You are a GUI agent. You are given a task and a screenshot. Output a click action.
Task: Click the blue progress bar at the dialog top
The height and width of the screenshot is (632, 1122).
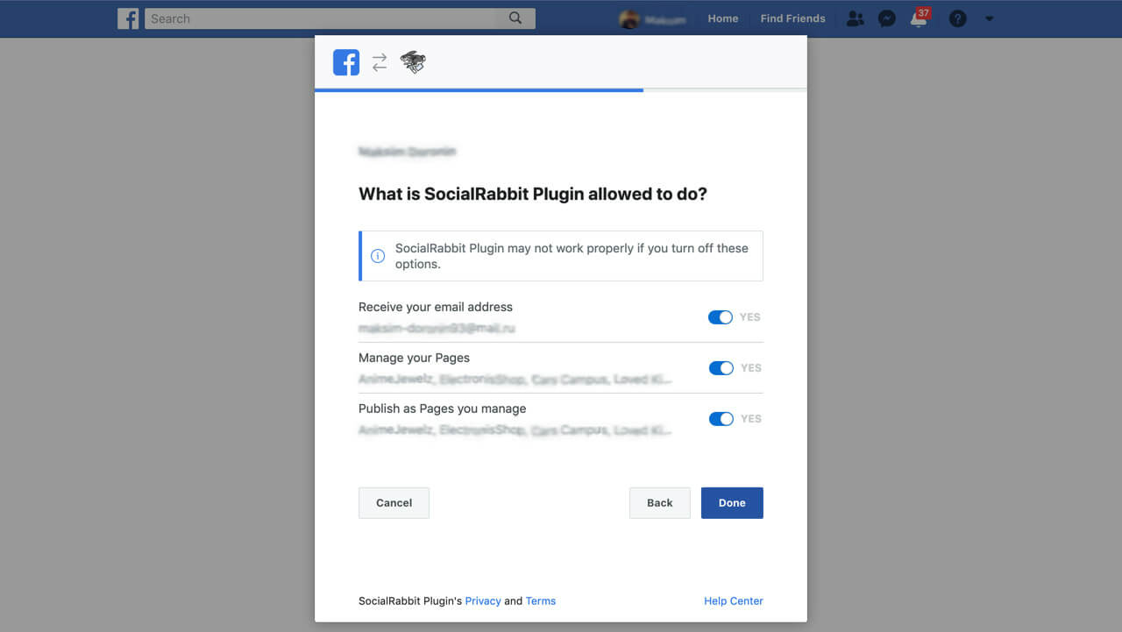click(479, 89)
